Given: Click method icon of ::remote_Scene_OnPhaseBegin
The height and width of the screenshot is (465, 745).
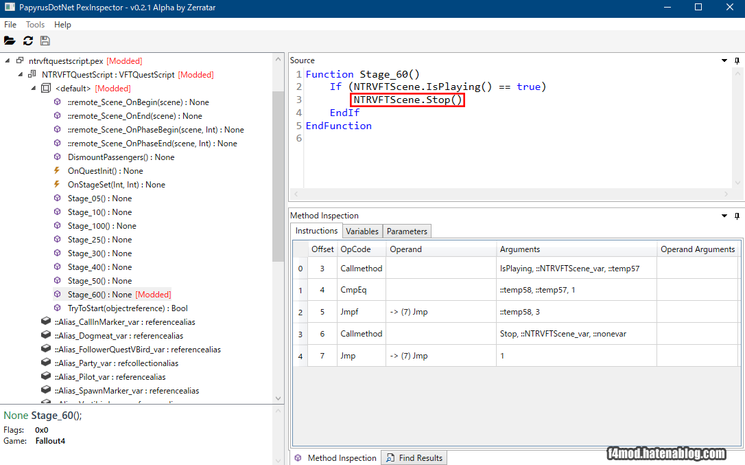Looking at the screenshot, I should point(58,129).
